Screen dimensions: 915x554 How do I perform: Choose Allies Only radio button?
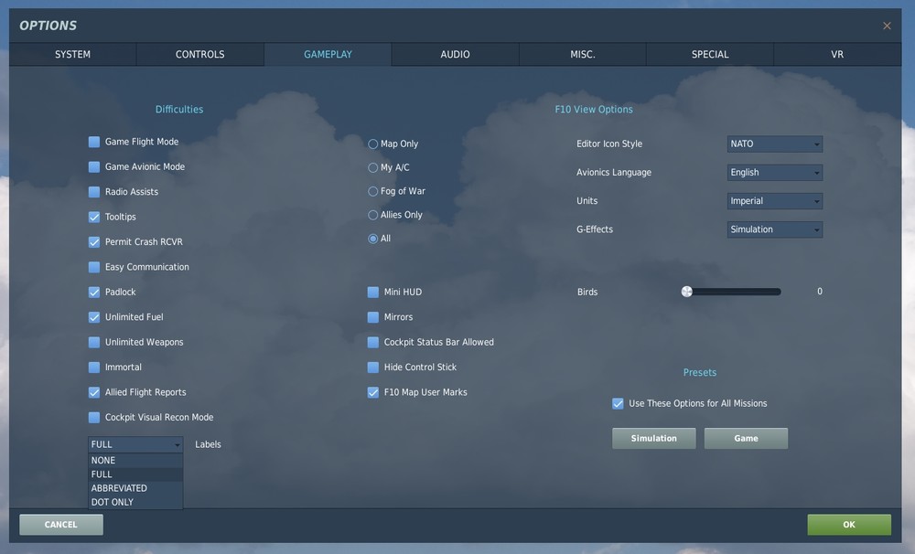[x=373, y=215]
